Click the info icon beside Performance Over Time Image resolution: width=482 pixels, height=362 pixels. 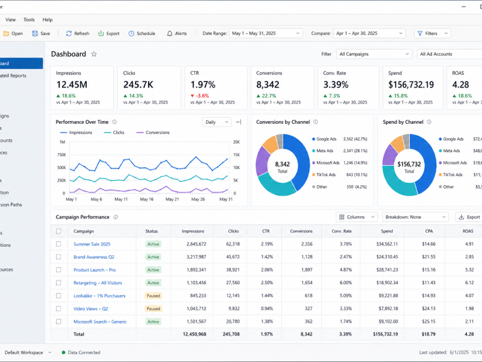coord(114,122)
